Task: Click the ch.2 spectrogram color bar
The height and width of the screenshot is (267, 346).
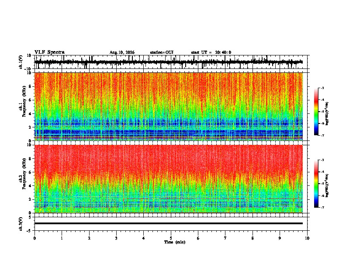Action: [316, 184]
